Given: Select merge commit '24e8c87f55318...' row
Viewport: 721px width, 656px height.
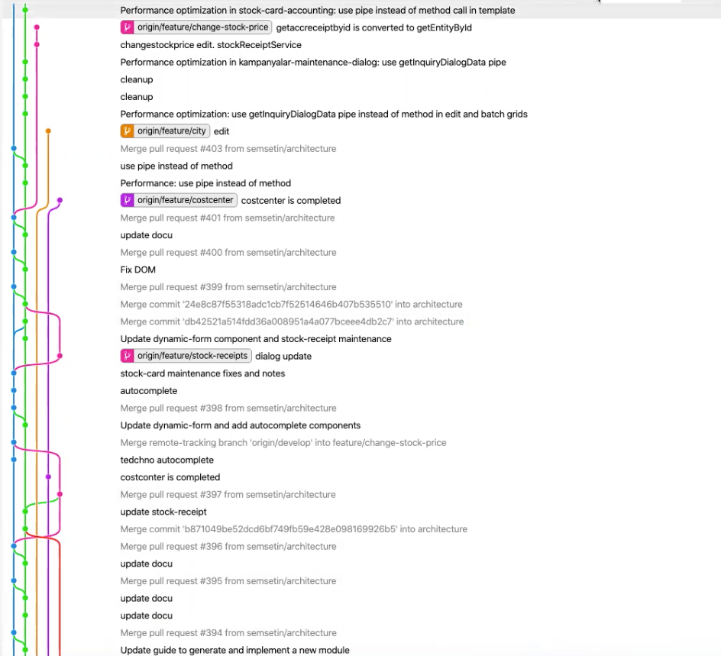Looking at the screenshot, I should pyautogui.click(x=292, y=304).
